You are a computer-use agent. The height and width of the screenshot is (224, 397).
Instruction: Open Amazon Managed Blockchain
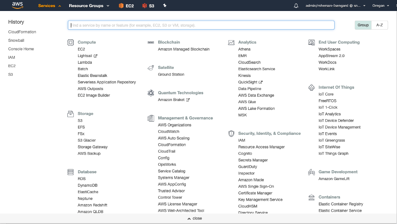184,49
